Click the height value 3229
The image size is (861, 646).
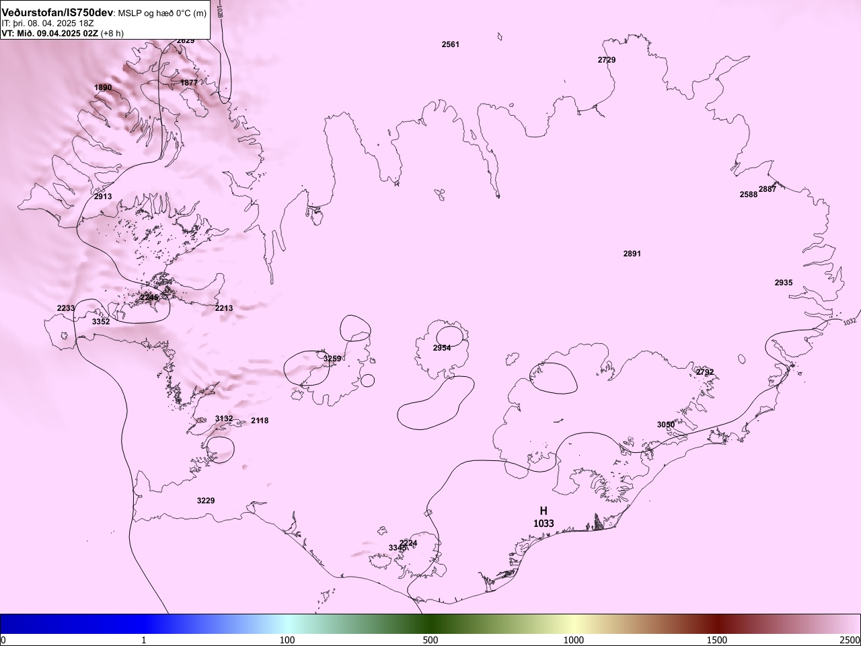[206, 501]
